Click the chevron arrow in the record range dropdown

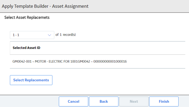49,35
